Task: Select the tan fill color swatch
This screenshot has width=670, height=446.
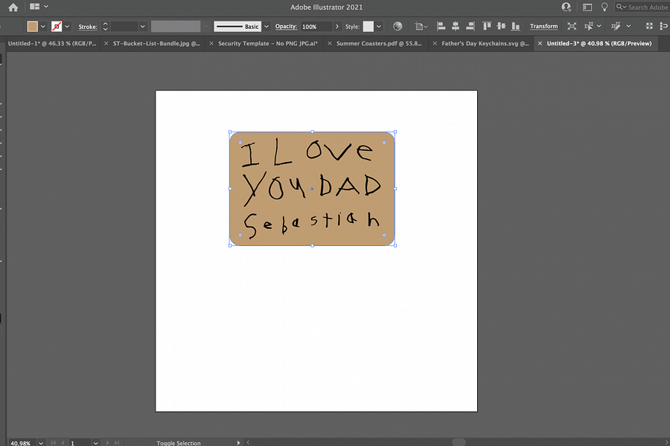Action: pos(31,25)
